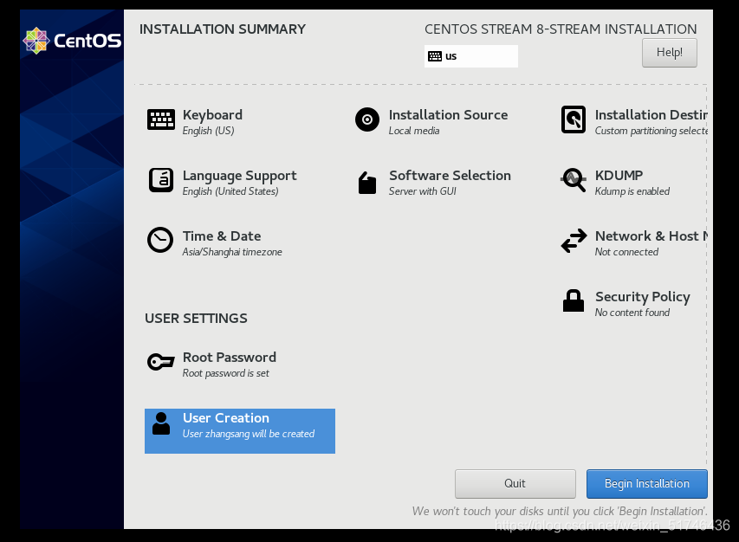Click 'Root password is set' status text
The width and height of the screenshot is (739, 542).
(x=226, y=373)
